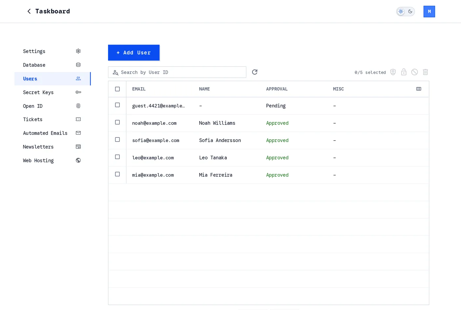
Task: Click the Pending status for guest user
Action: tap(276, 106)
